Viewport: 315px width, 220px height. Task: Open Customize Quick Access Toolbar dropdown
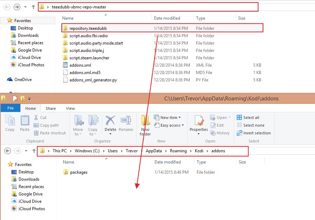click(29, 99)
